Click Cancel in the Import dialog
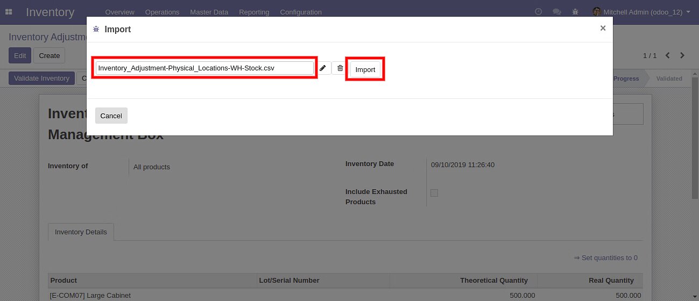 coord(111,116)
